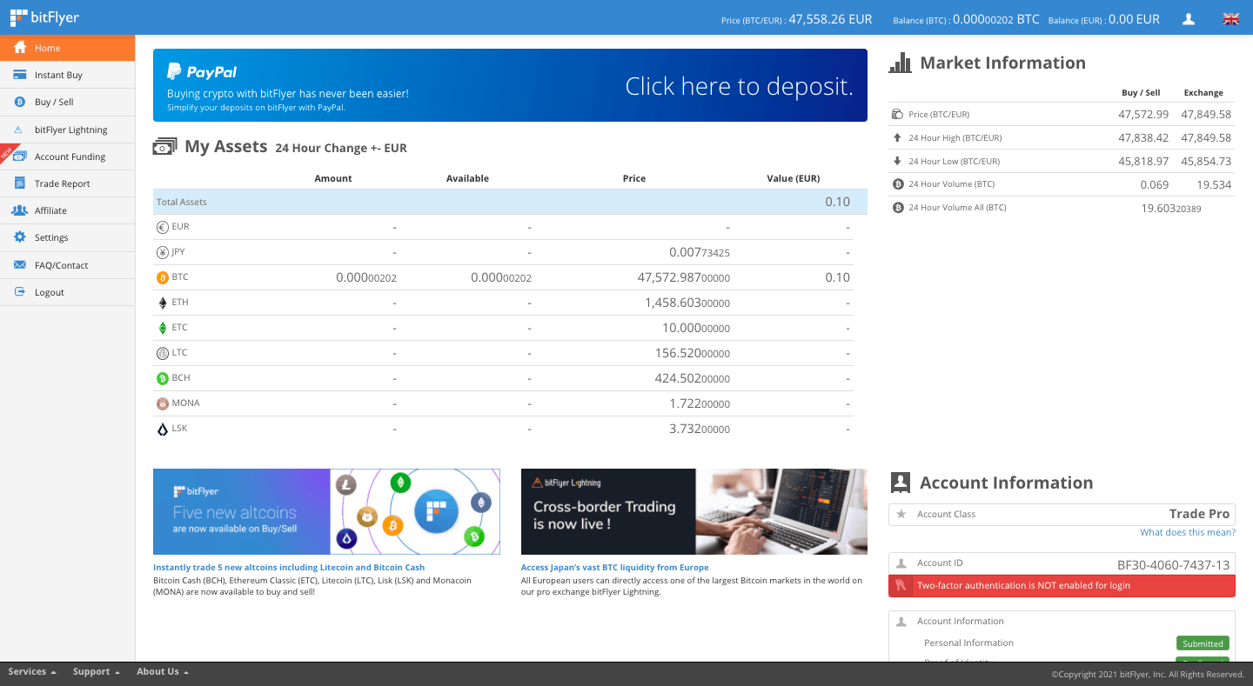Click the Buy / Sell bitcoin icon
The image size is (1253, 686).
tap(19, 102)
